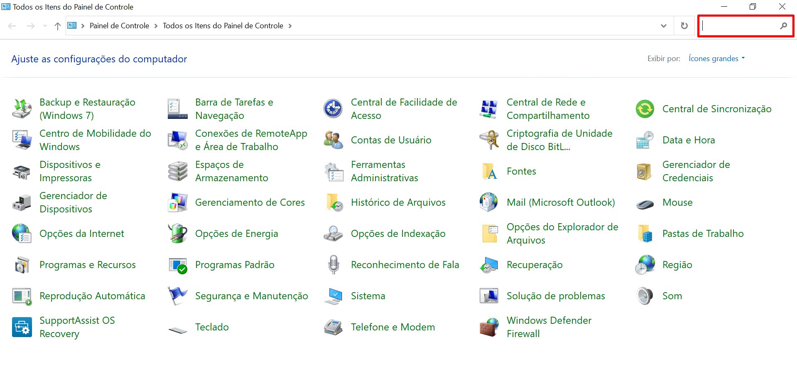
Task: Focus the Control Panel search field
Action: 739,26
